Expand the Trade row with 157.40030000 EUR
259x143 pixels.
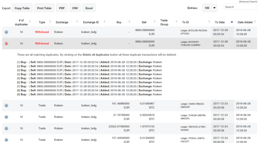6,140
